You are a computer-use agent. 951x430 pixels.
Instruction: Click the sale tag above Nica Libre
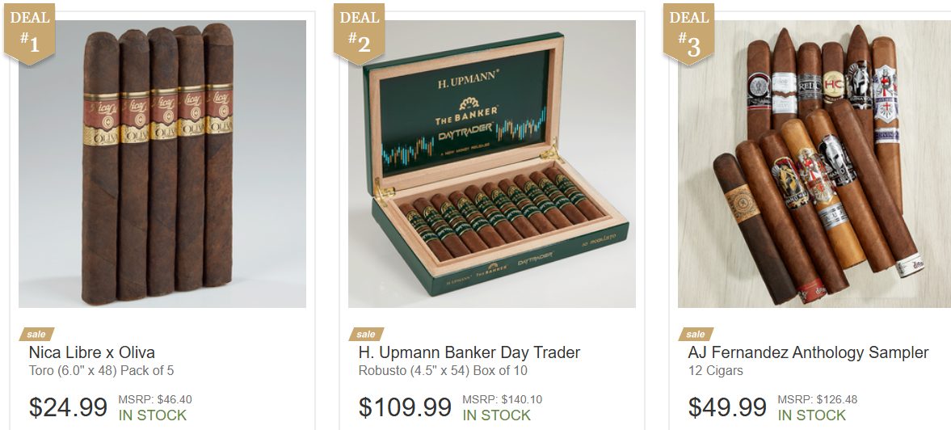(37, 334)
